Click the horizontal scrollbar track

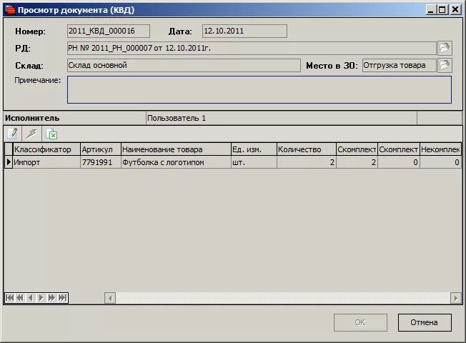[283, 298]
